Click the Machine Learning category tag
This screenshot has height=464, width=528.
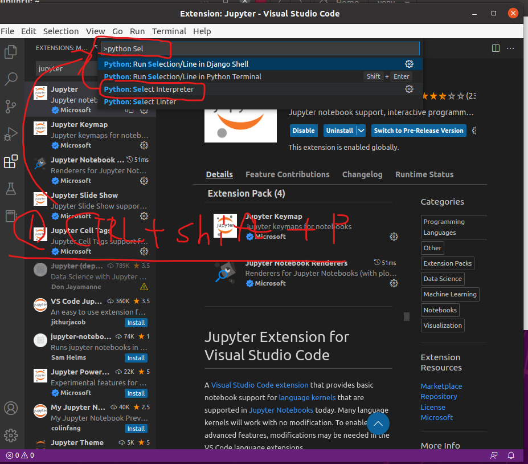click(x=450, y=294)
